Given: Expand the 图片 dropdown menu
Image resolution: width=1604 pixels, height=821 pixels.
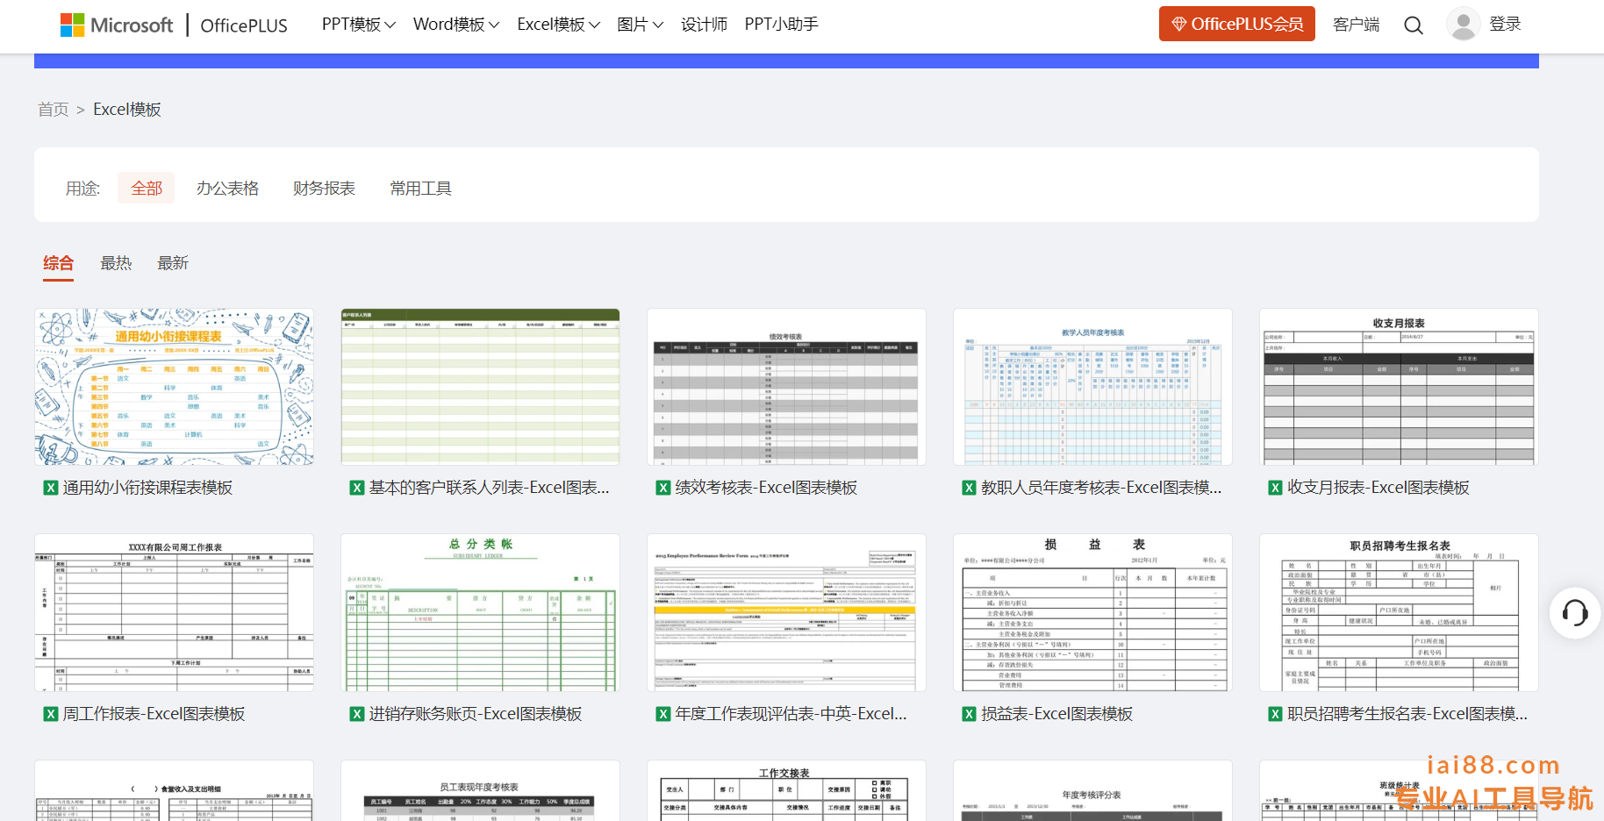Looking at the screenshot, I should (640, 25).
